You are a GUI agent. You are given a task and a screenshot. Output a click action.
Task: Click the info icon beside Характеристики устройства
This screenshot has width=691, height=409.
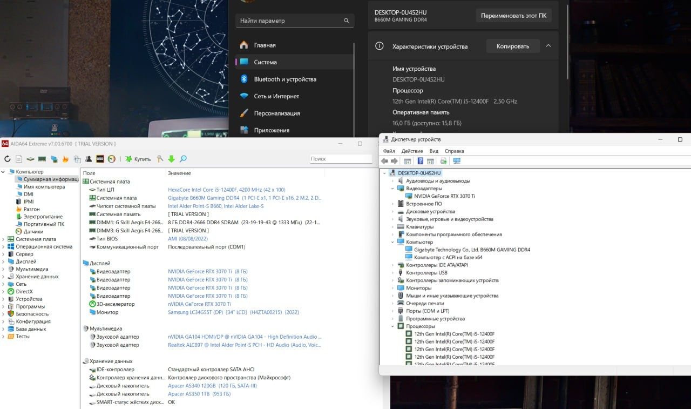click(380, 46)
